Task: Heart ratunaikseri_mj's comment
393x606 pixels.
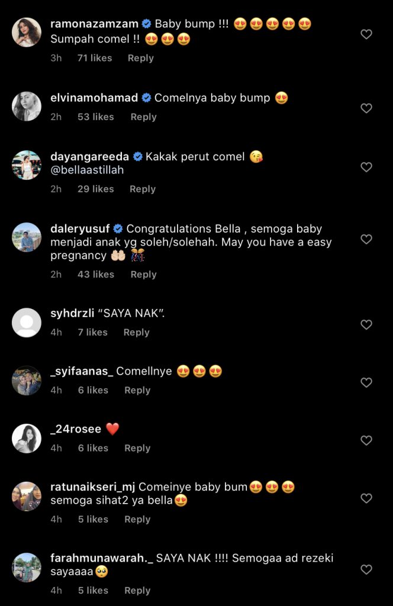Action: click(x=366, y=498)
